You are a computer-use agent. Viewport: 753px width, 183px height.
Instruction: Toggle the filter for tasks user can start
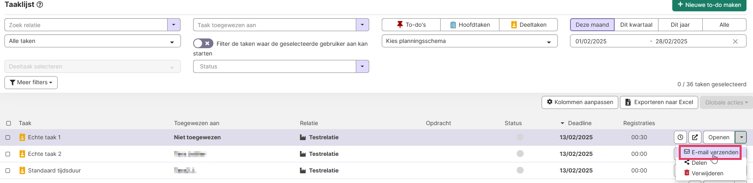[x=203, y=44]
